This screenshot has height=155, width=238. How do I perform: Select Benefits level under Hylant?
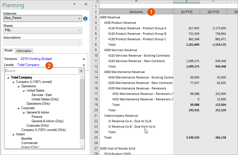(27, 139)
